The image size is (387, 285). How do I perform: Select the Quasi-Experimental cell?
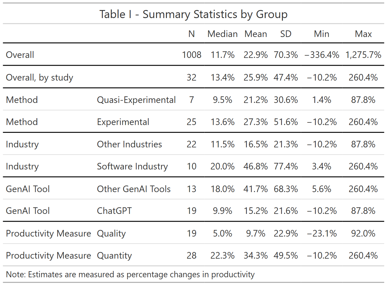[x=136, y=100]
